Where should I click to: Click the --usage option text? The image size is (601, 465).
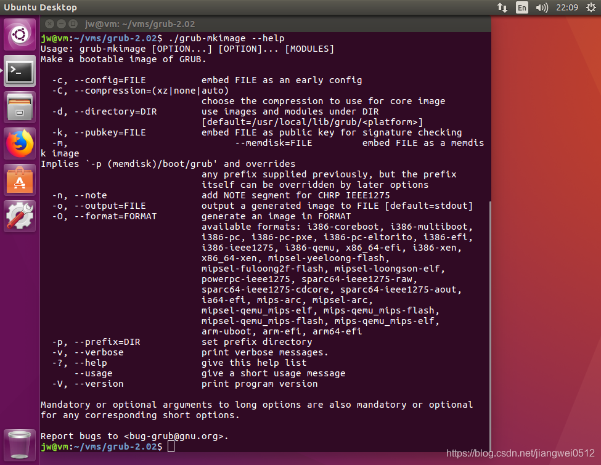point(93,373)
